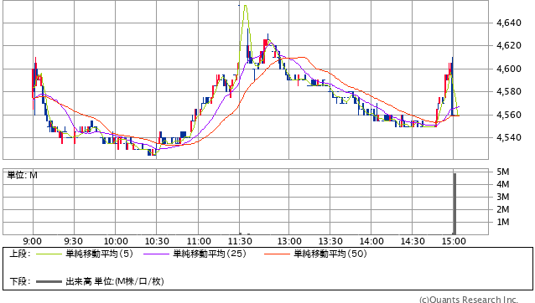The width and height of the screenshot is (535, 303).
Task: Click the 10:30 time axis label
Action: click(x=157, y=241)
